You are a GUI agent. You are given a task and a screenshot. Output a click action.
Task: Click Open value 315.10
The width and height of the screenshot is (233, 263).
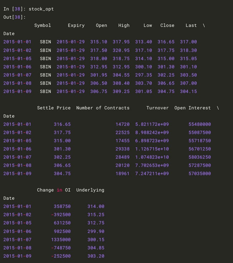[99, 42]
